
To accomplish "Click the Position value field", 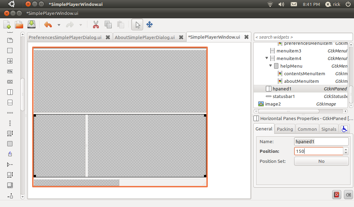I will click(318, 151).
